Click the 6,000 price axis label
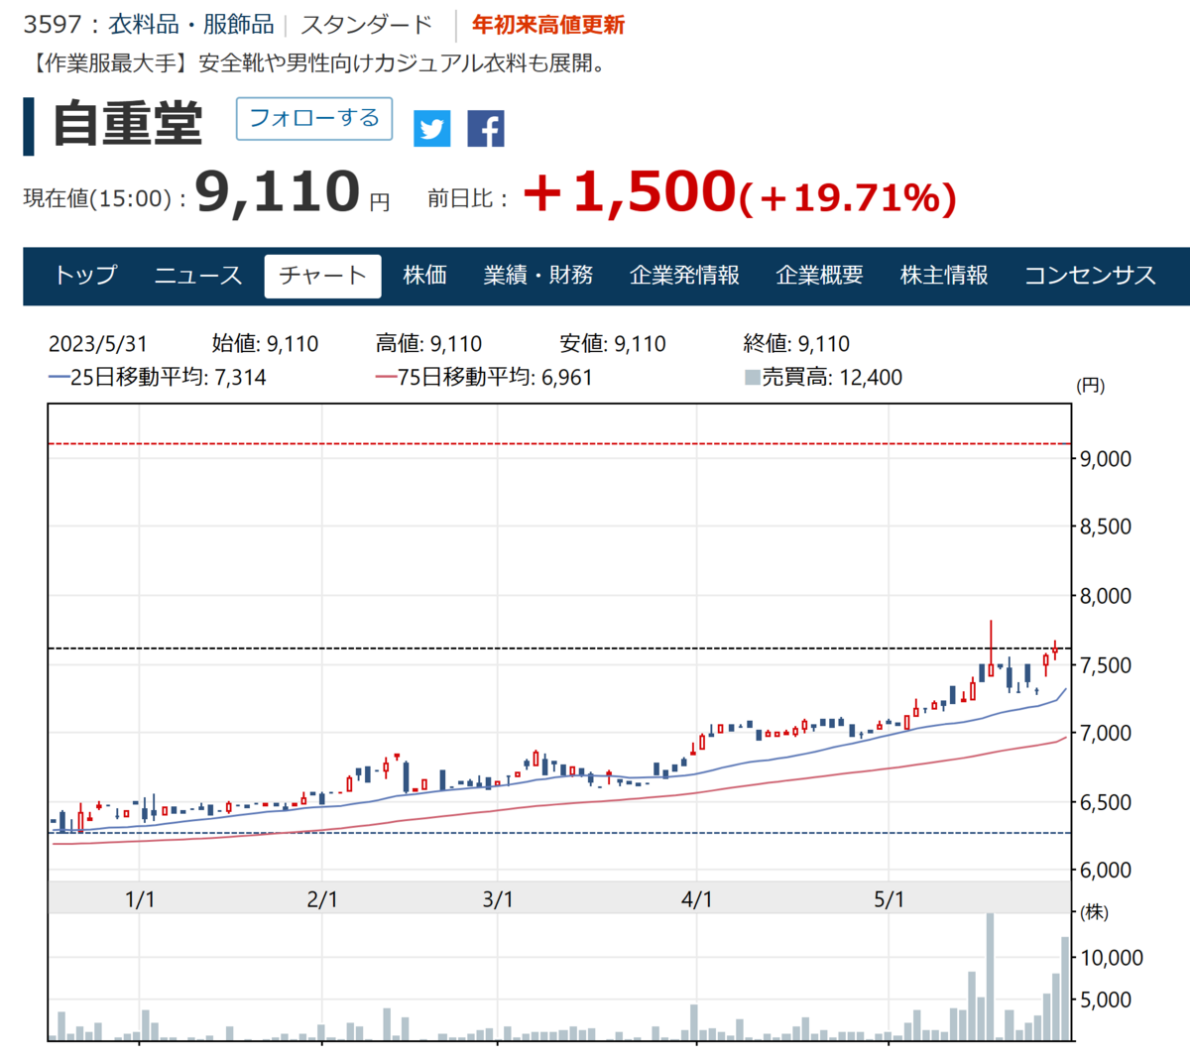1190x1058 pixels. point(1106,871)
